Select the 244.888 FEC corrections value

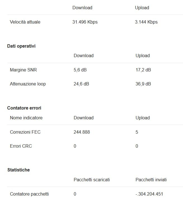82,132
